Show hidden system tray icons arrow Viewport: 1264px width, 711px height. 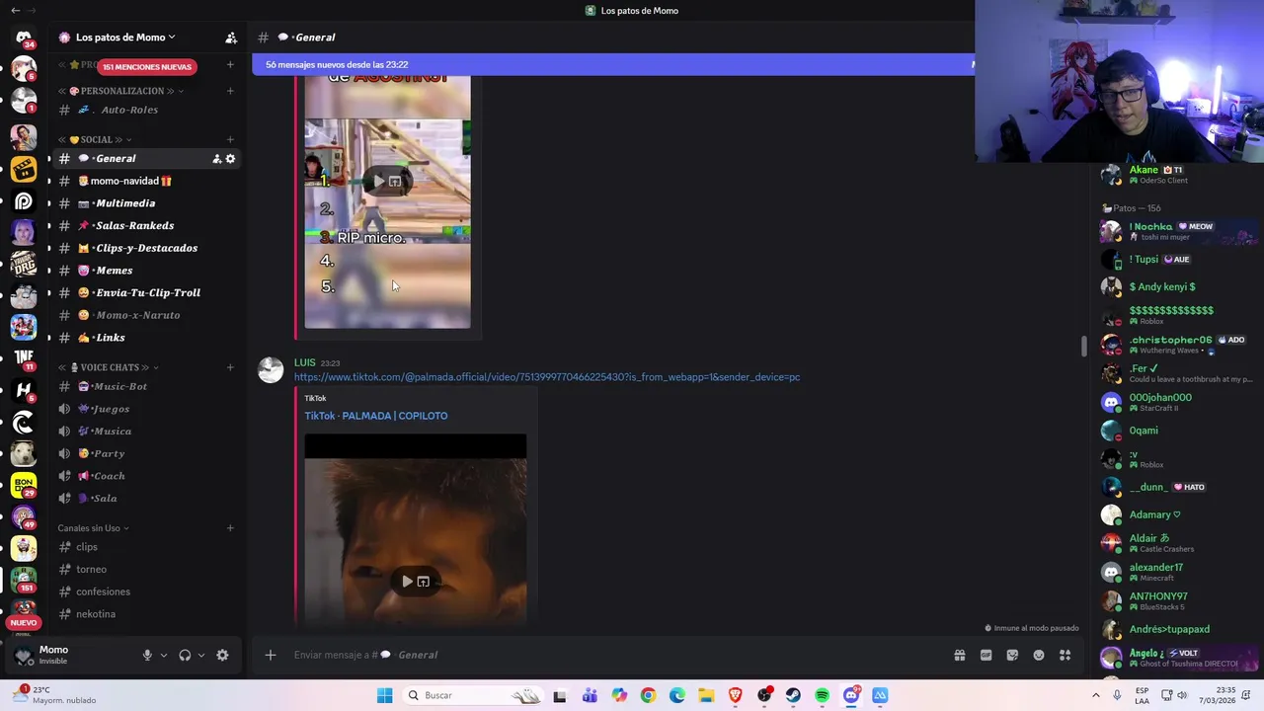1095,695
